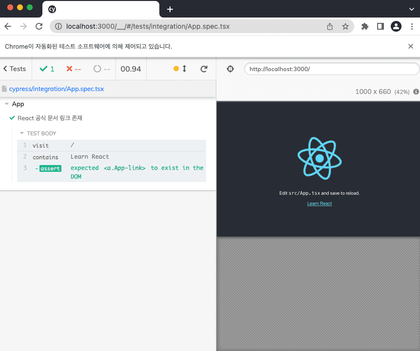Open the Chrome extensions puzzle icon

tap(364, 27)
